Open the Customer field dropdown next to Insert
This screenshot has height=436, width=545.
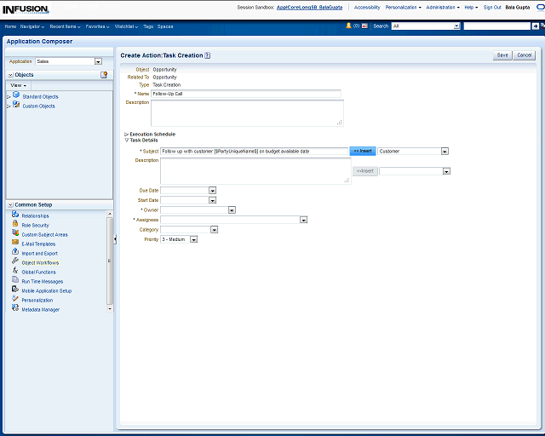pos(445,151)
